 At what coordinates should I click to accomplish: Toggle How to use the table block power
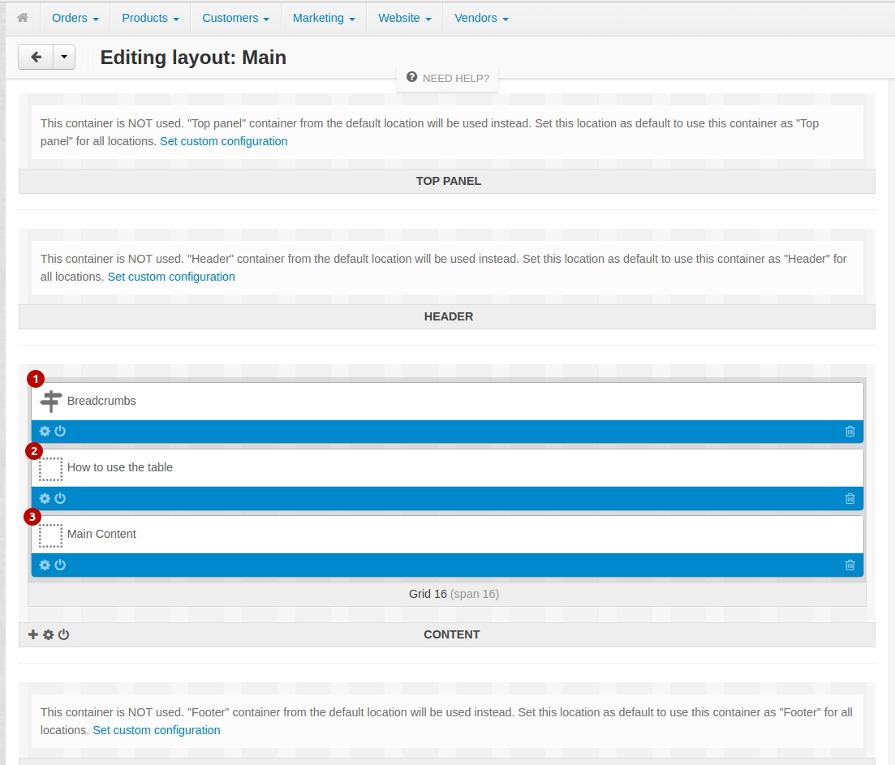pos(60,499)
